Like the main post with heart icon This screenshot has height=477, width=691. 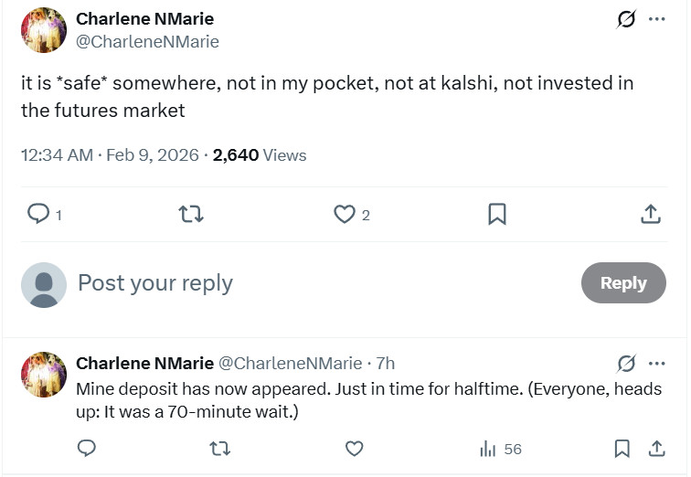344,214
